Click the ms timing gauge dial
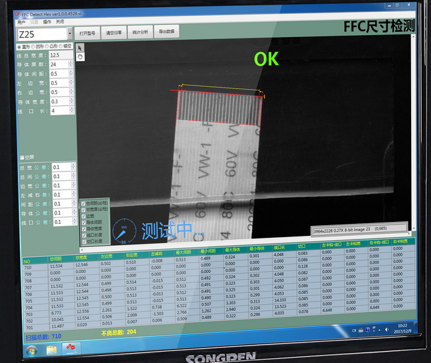Viewport: 431px width, 363px height. click(x=124, y=231)
